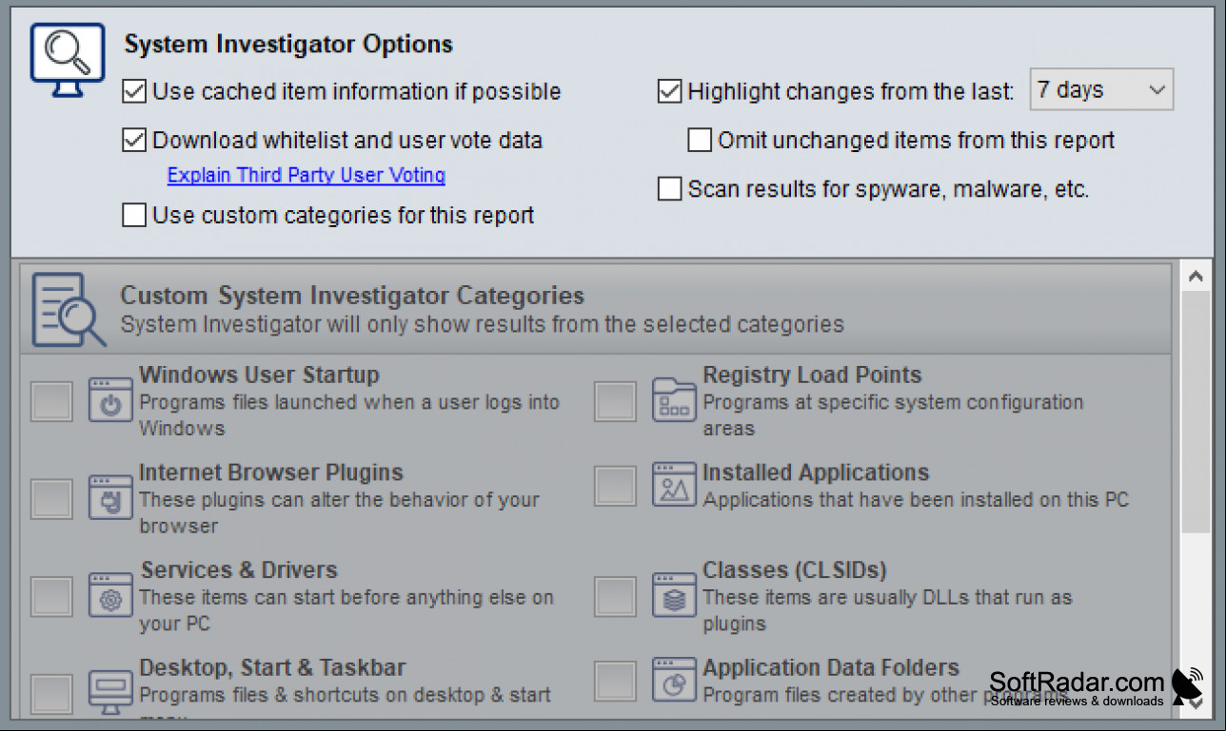
Task: Uncheck Use cached item information if possible
Action: [x=134, y=92]
